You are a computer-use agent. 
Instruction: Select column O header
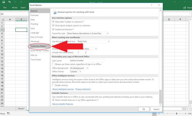point(169,19)
